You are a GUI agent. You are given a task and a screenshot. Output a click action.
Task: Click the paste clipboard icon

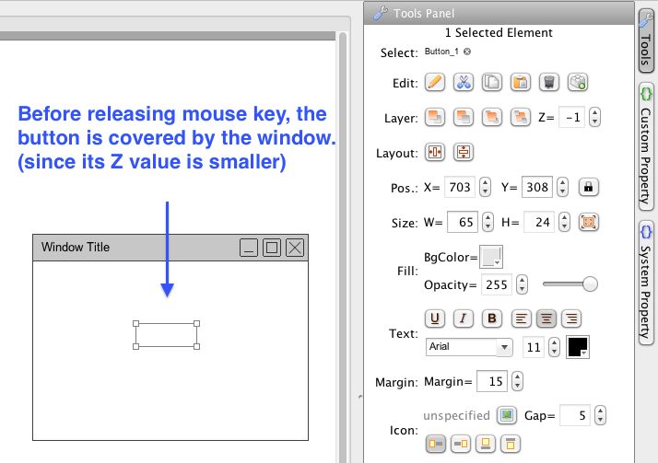[521, 82]
